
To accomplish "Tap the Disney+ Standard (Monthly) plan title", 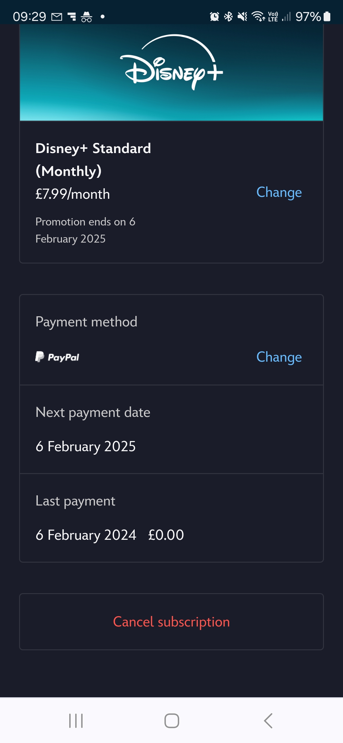I will [x=93, y=159].
